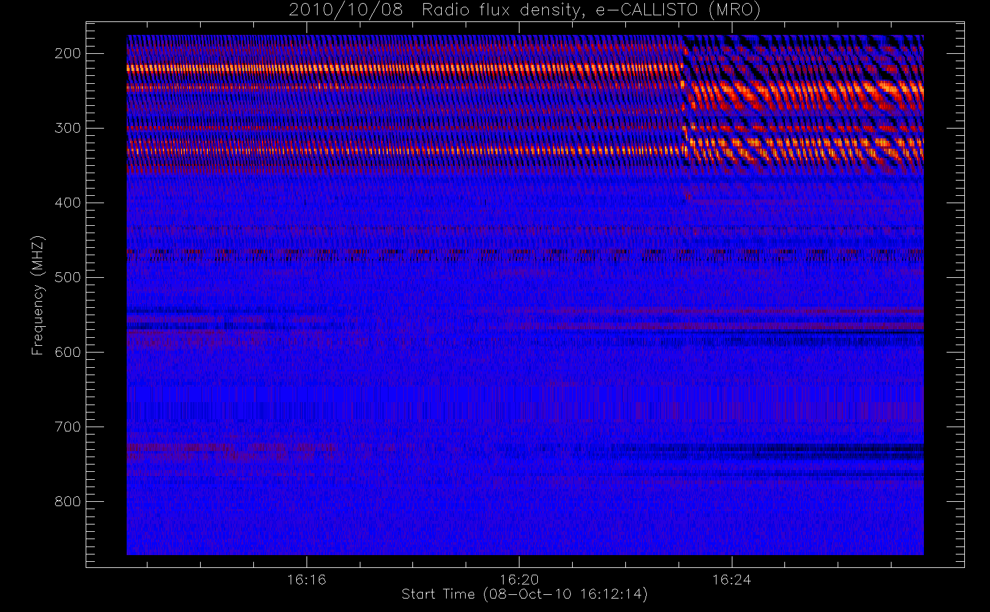Click the 200 frequency tick label

pos(68,53)
